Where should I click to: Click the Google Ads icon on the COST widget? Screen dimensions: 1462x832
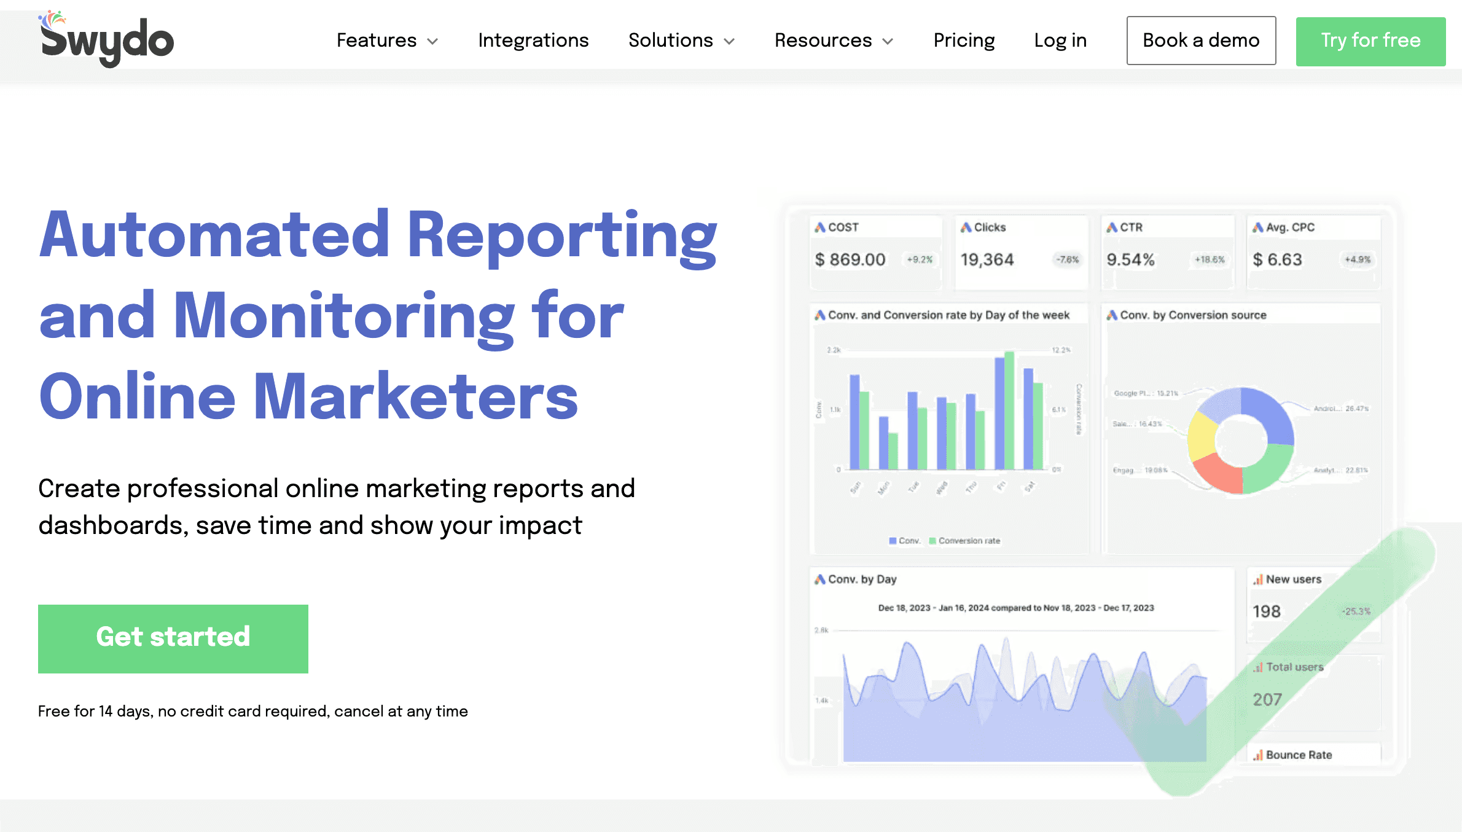pos(820,227)
